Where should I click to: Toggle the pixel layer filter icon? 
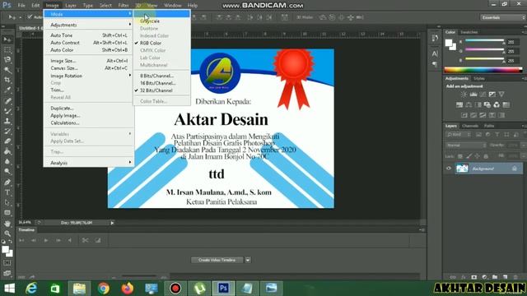[x=478, y=135]
